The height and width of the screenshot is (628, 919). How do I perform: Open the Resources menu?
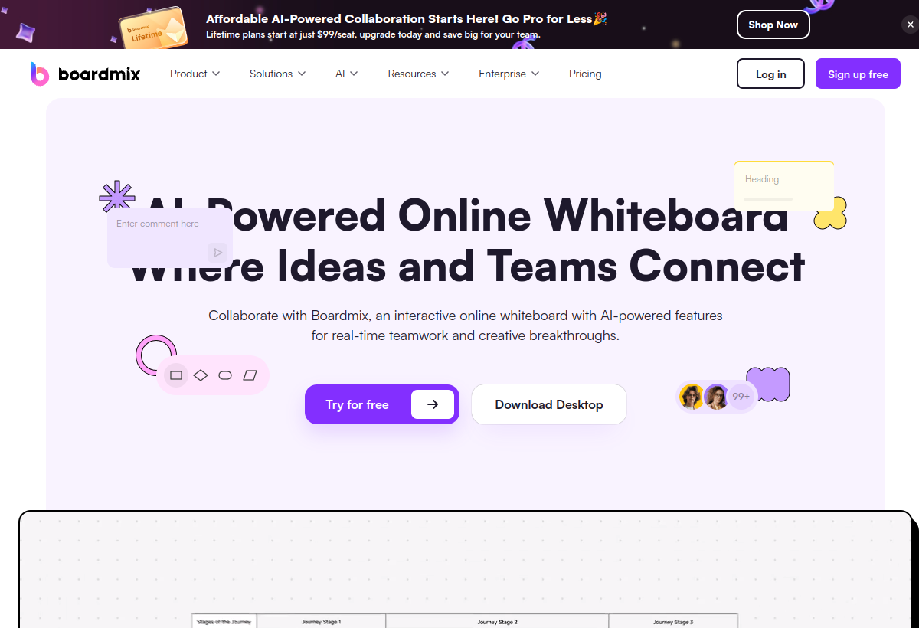pos(418,74)
